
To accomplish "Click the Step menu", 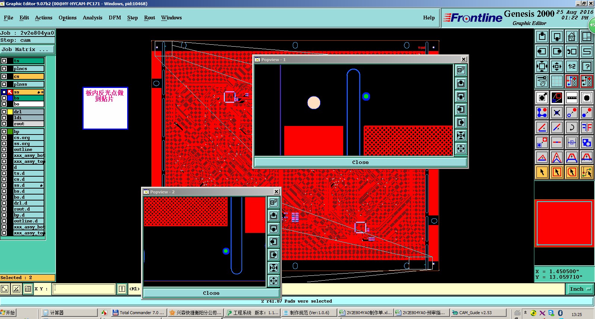I will coord(132,18).
